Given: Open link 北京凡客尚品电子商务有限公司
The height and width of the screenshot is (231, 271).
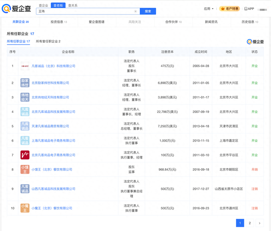Looking at the screenshot, I should [53, 155].
